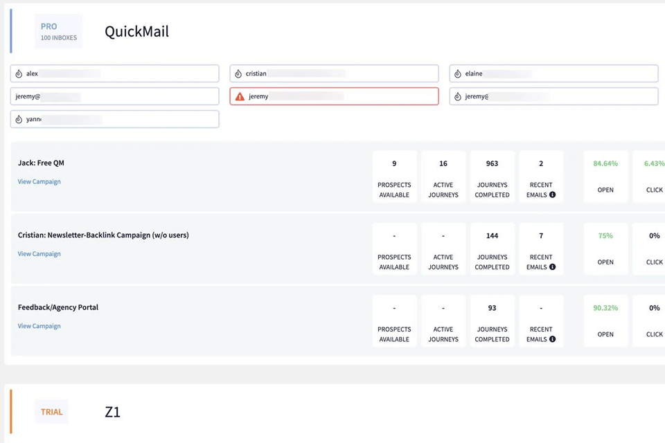Click the flame icon beside yann inbox
This screenshot has height=443, width=665.
[19, 120]
